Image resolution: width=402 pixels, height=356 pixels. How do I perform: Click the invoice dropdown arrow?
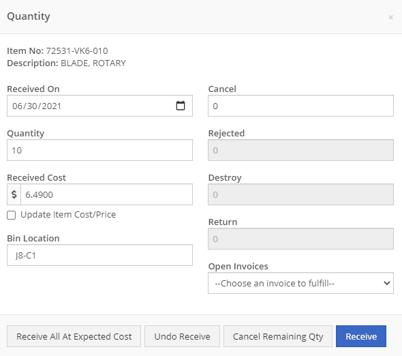[386, 283]
